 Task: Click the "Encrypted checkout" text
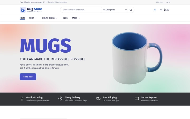coord(149,100)
